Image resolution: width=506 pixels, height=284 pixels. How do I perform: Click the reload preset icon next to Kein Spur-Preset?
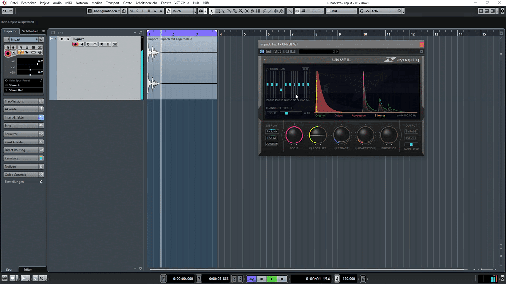pos(41,80)
